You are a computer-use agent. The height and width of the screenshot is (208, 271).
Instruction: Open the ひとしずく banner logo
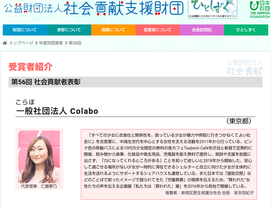coord(212,9)
